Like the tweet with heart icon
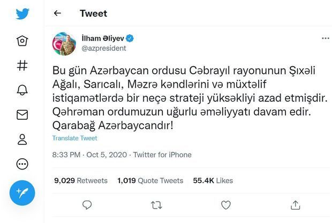 pyautogui.click(x=226, y=205)
